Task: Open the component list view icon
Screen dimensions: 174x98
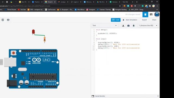Action: coord(151,14)
